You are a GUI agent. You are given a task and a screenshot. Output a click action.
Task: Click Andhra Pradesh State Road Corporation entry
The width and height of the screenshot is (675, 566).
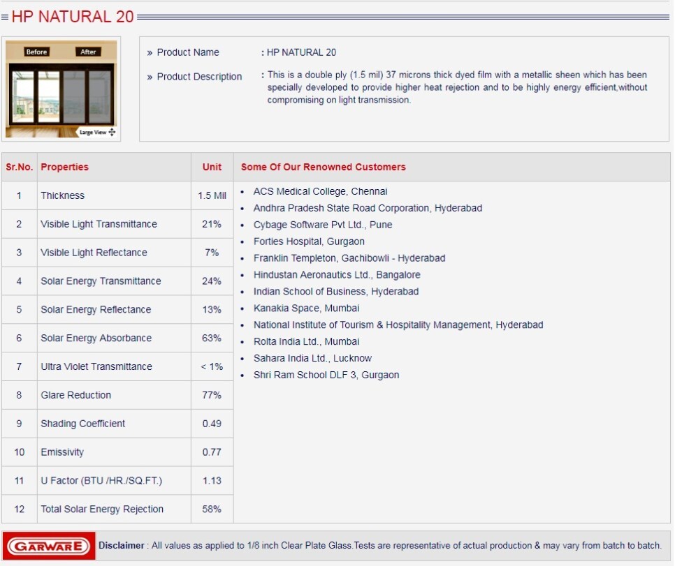coord(368,208)
